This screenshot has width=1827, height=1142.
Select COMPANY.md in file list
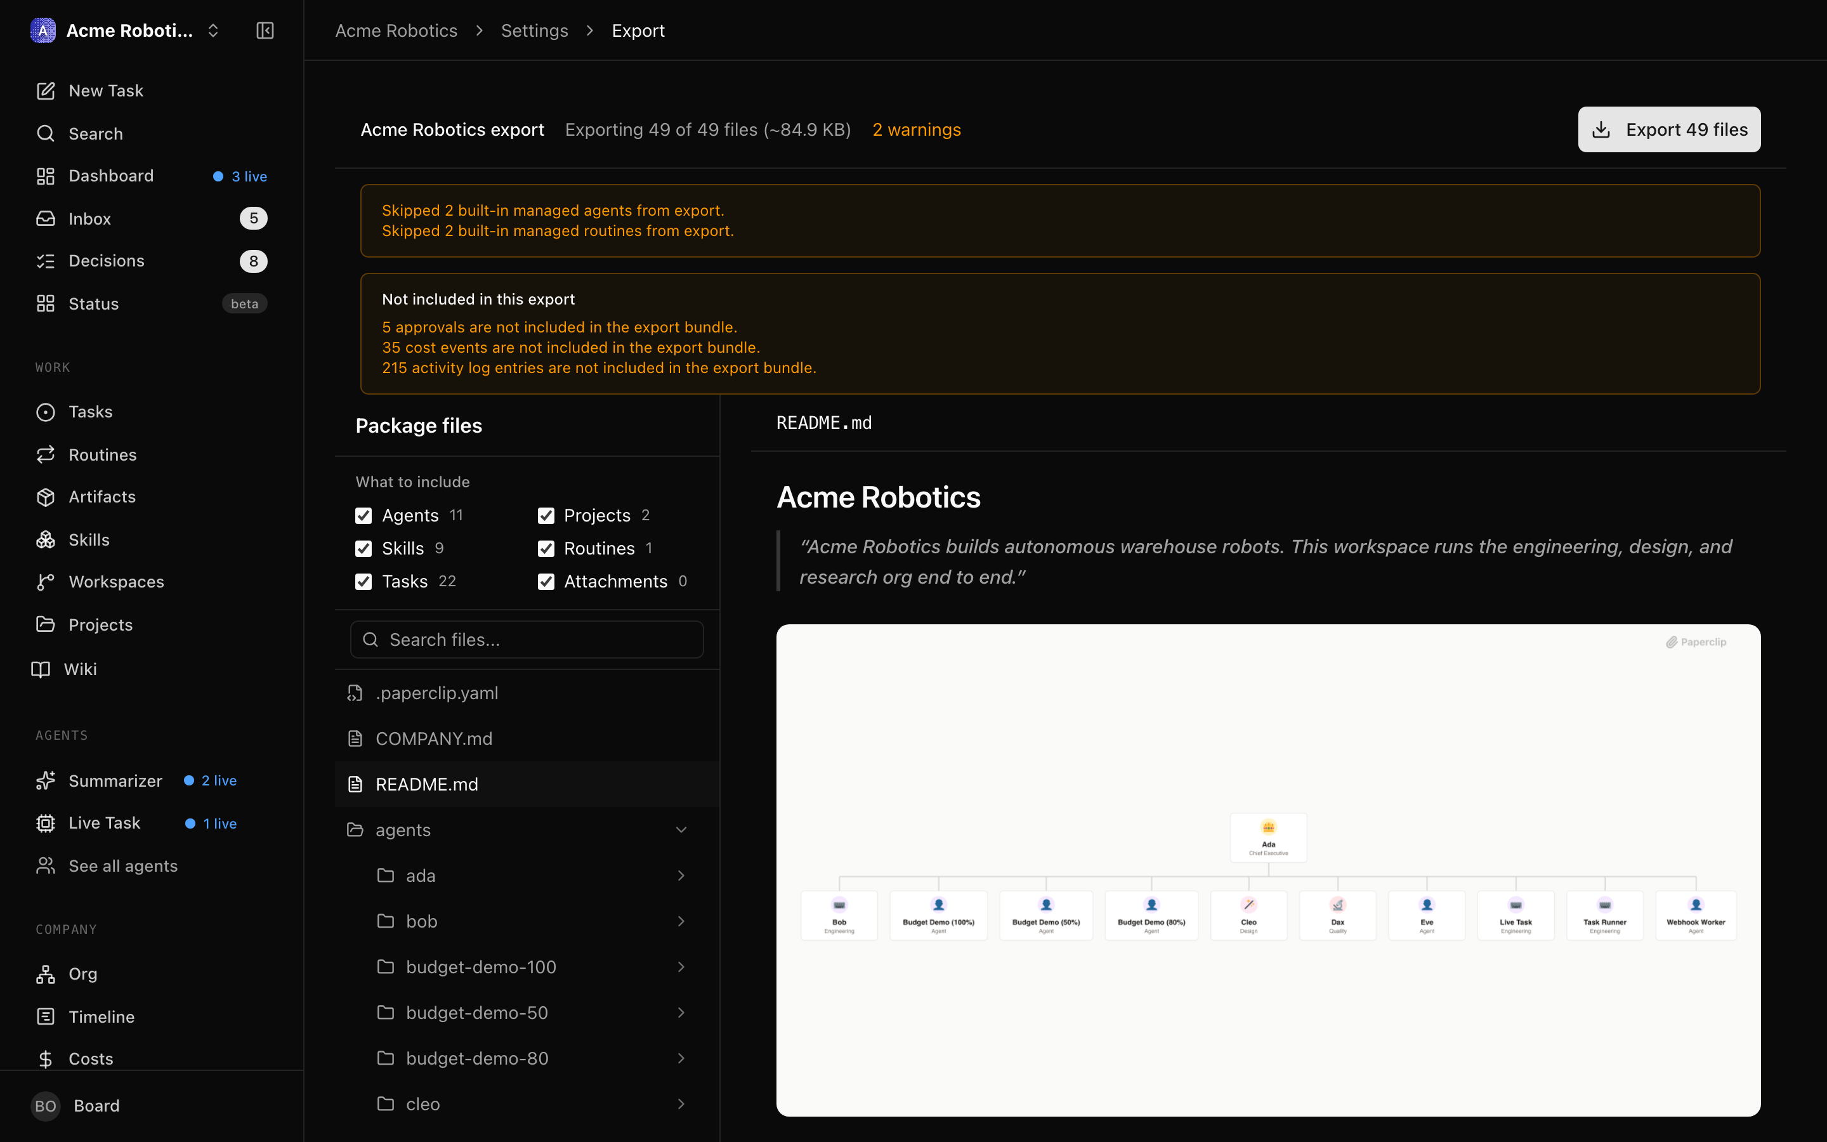[x=527, y=738]
